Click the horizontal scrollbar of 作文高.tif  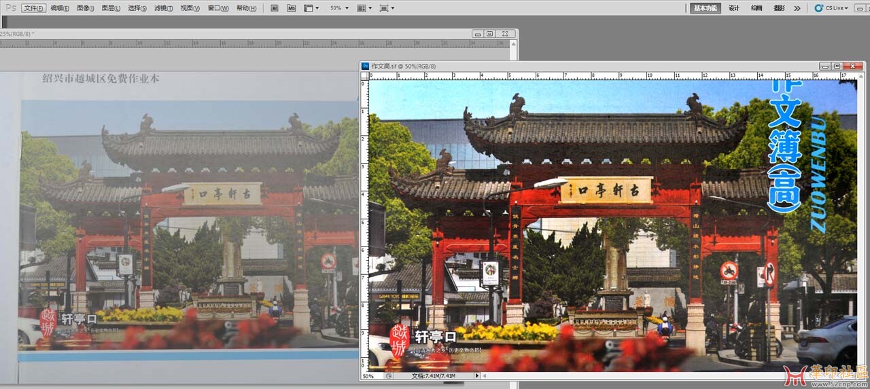[x=669, y=375]
